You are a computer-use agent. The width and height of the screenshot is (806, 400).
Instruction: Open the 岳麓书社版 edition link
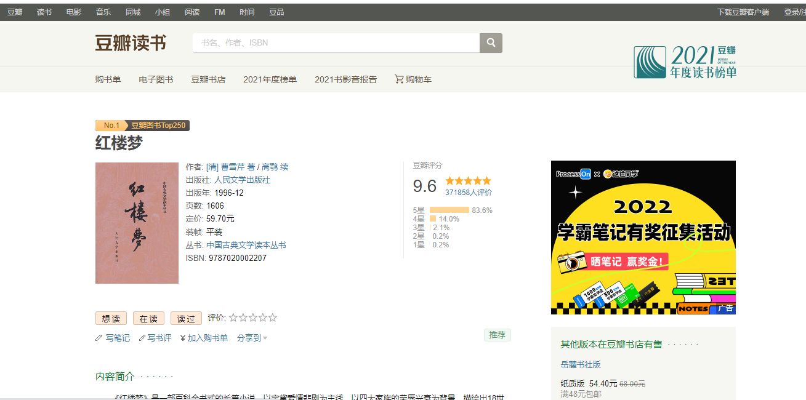click(581, 364)
